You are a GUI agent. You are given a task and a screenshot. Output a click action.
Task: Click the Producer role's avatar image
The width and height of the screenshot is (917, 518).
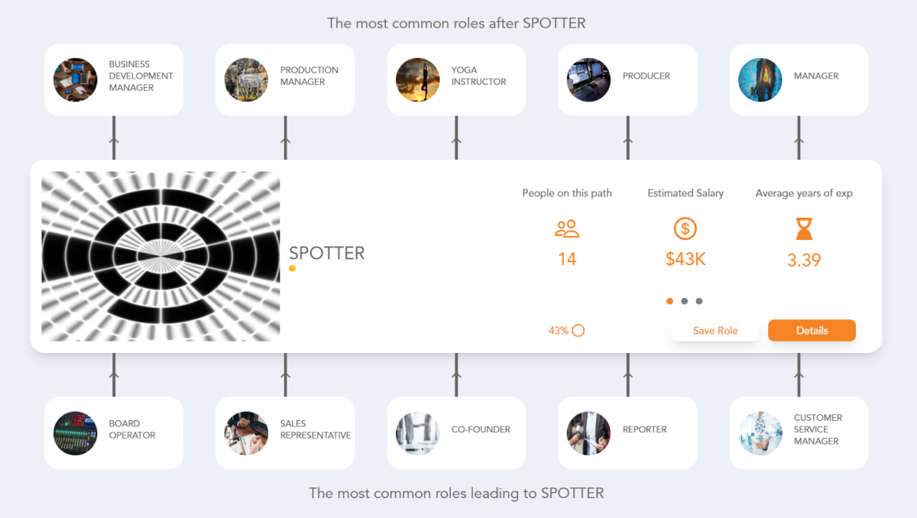(x=588, y=79)
